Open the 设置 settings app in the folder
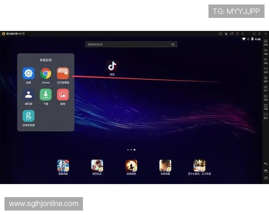 point(29,73)
